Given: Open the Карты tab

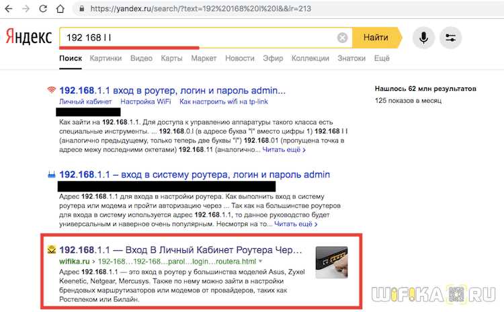Looking at the screenshot, I should (x=171, y=58).
